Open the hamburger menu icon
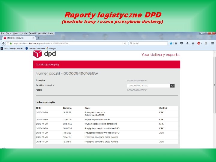The width and height of the screenshot is (216, 162). 213,43
